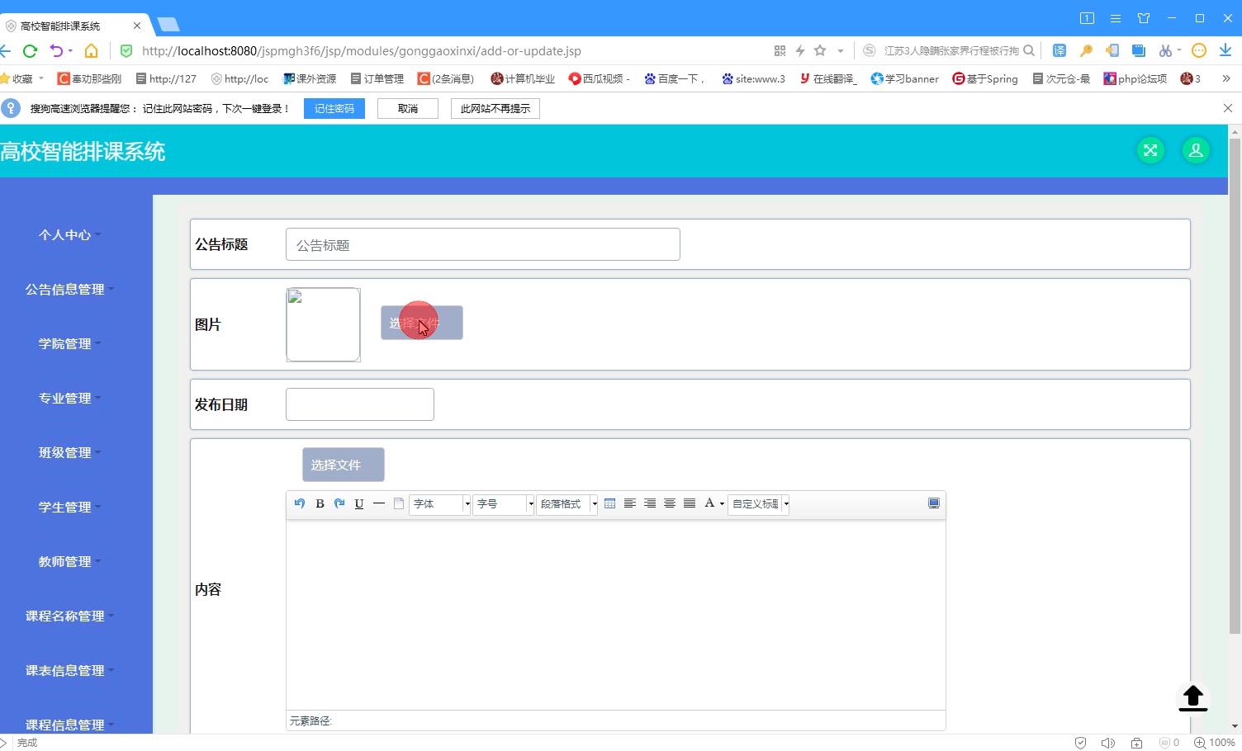Click the browser address bar URL
The height and width of the screenshot is (751, 1242).
pyautogui.click(x=362, y=51)
